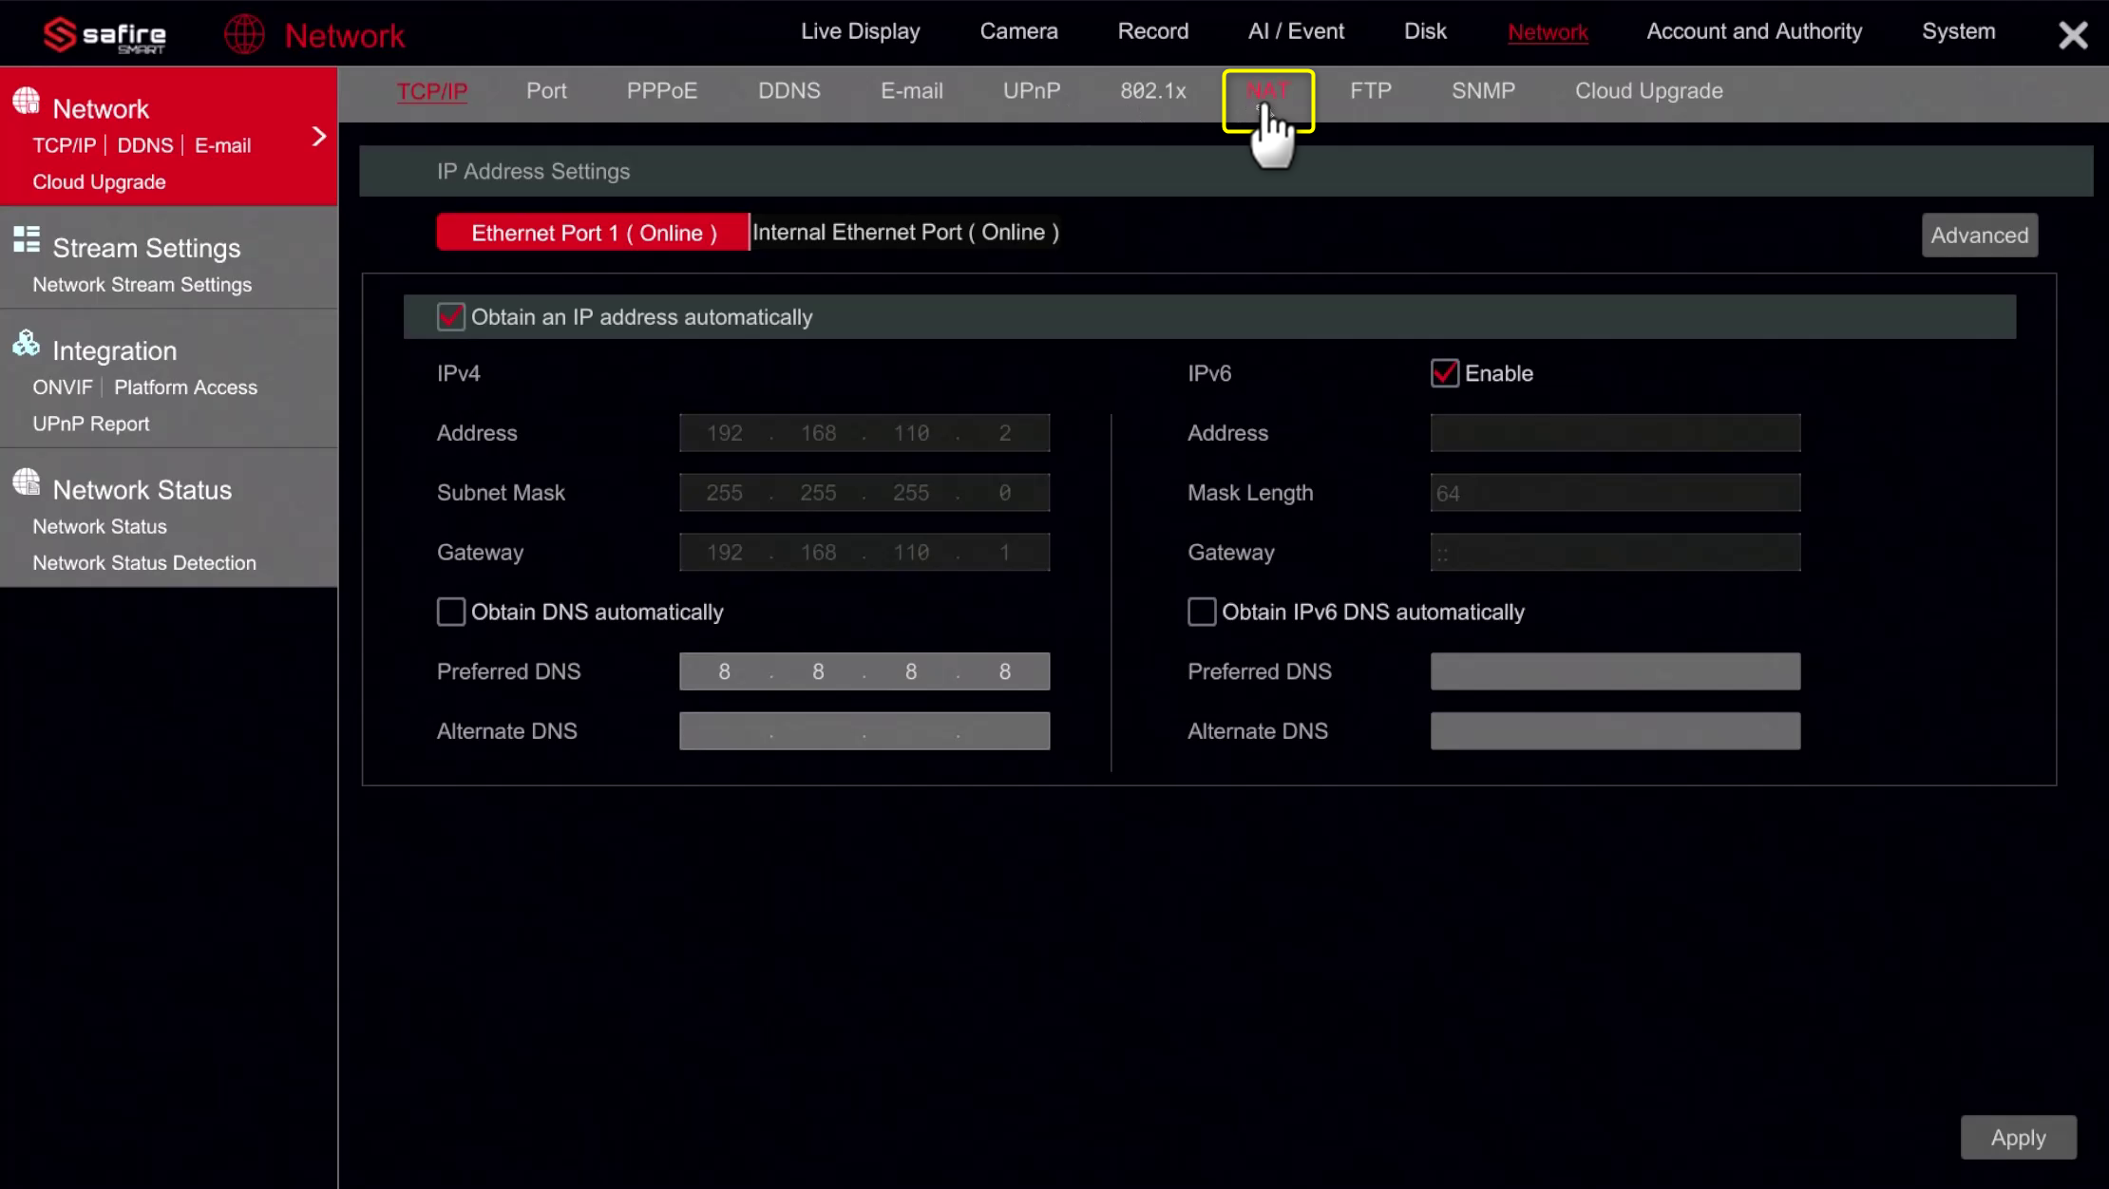Open Network Status Detection link

point(144,563)
